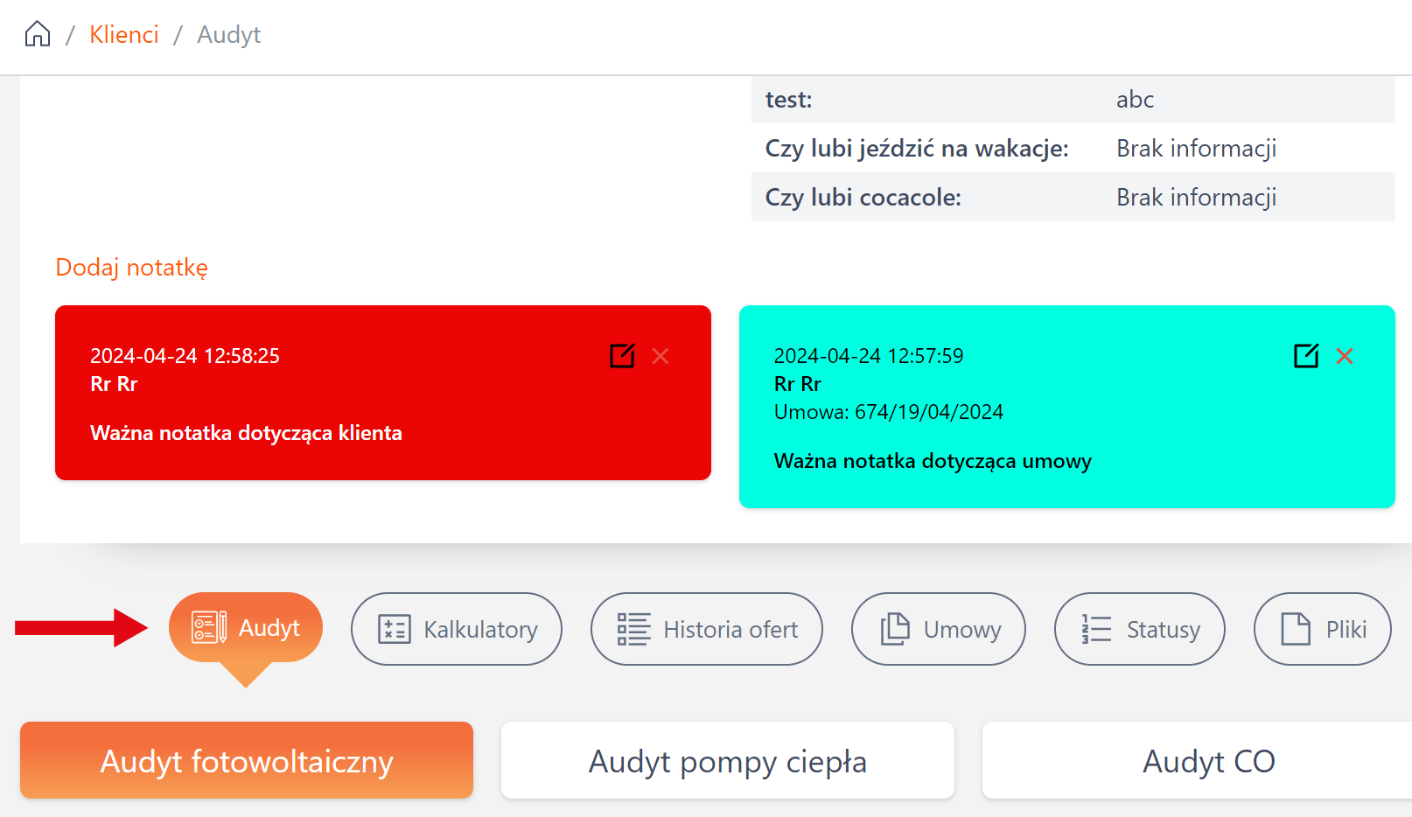The width and height of the screenshot is (1412, 817).
Task: Edit the red client note
Action: coord(622,356)
